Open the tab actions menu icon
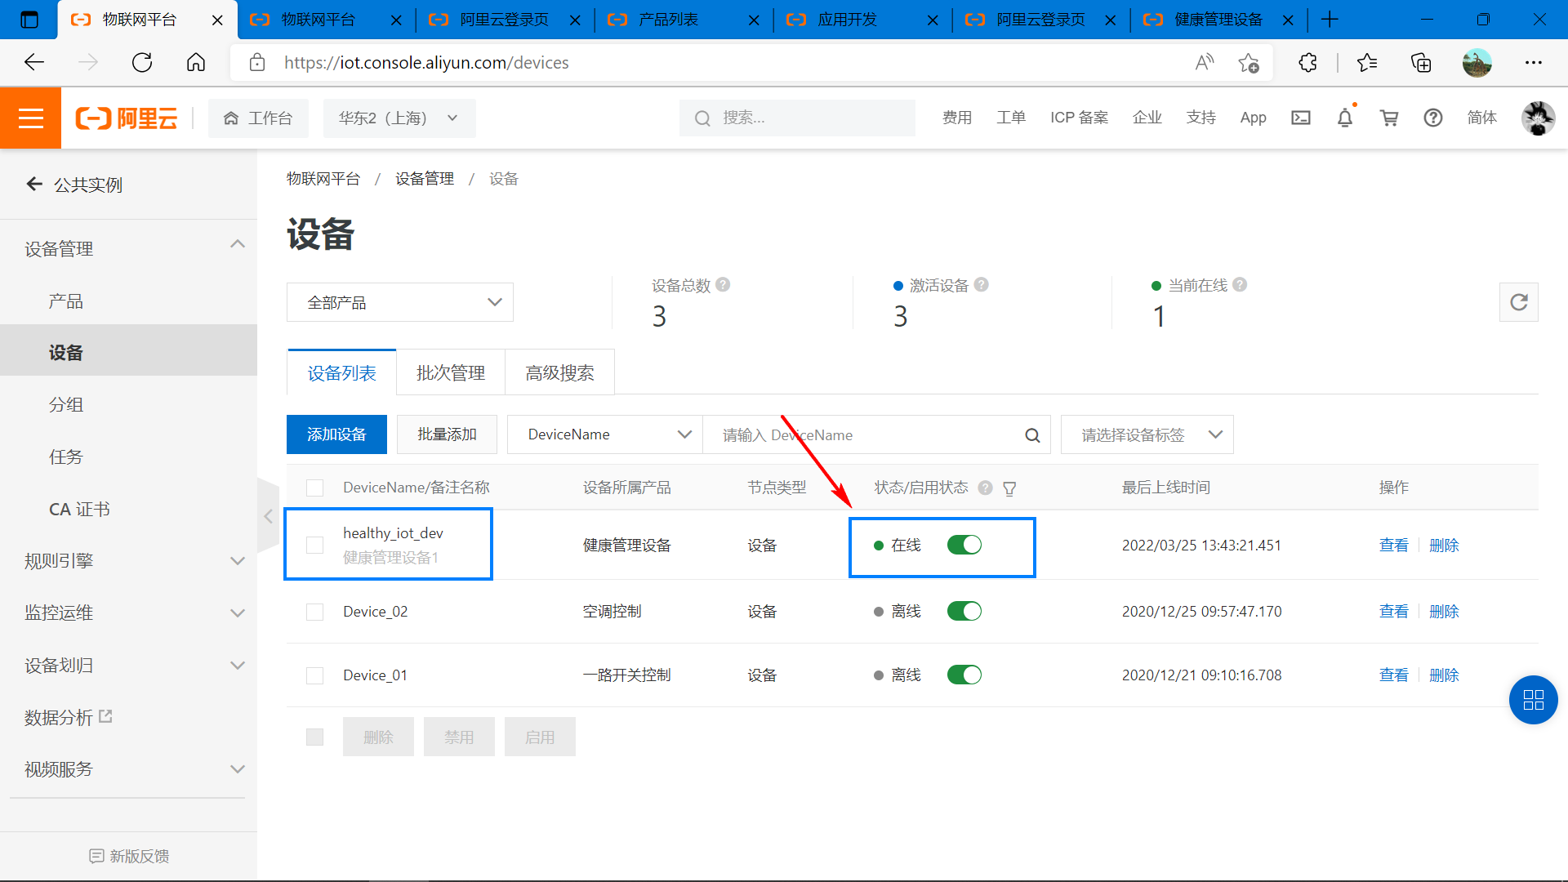Viewport: 1568px width, 882px height. tap(29, 20)
